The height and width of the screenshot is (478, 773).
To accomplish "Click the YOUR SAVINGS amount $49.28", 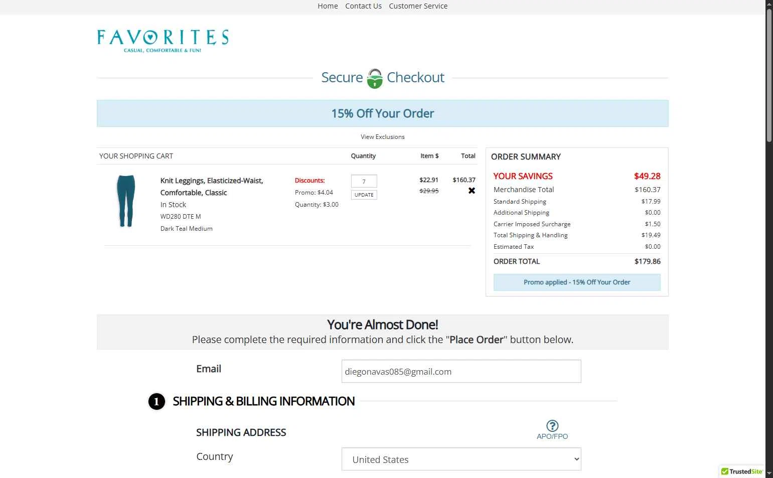I will [x=647, y=176].
